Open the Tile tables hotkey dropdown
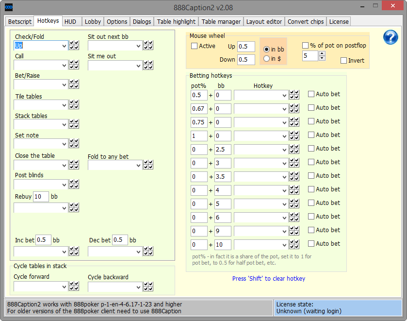The height and width of the screenshot is (321, 407). (65, 105)
